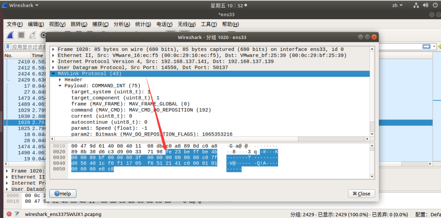Click the green plus add filter button
Image resolution: width=441 pixels, height=218 pixels.
(439, 46)
